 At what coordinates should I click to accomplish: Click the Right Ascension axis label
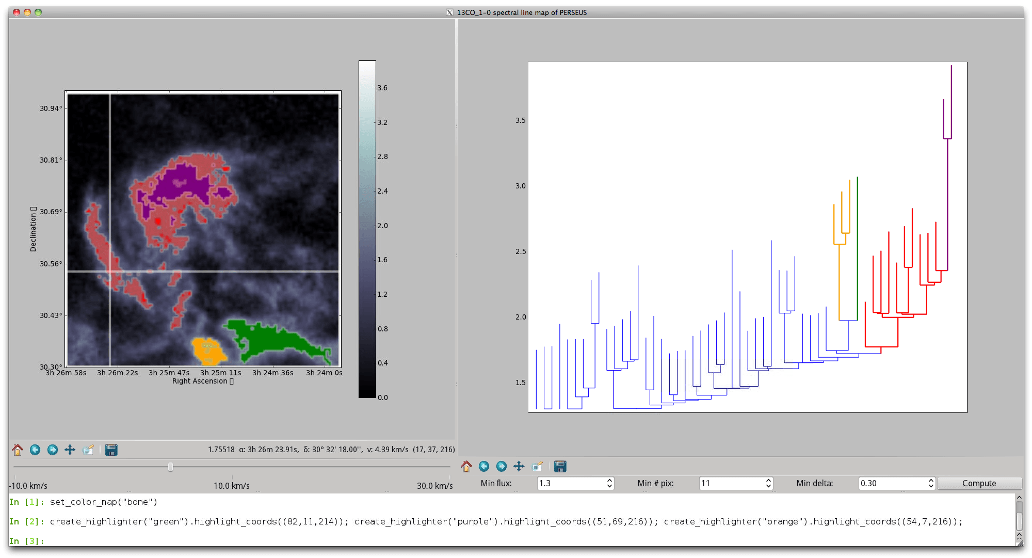[x=203, y=381]
